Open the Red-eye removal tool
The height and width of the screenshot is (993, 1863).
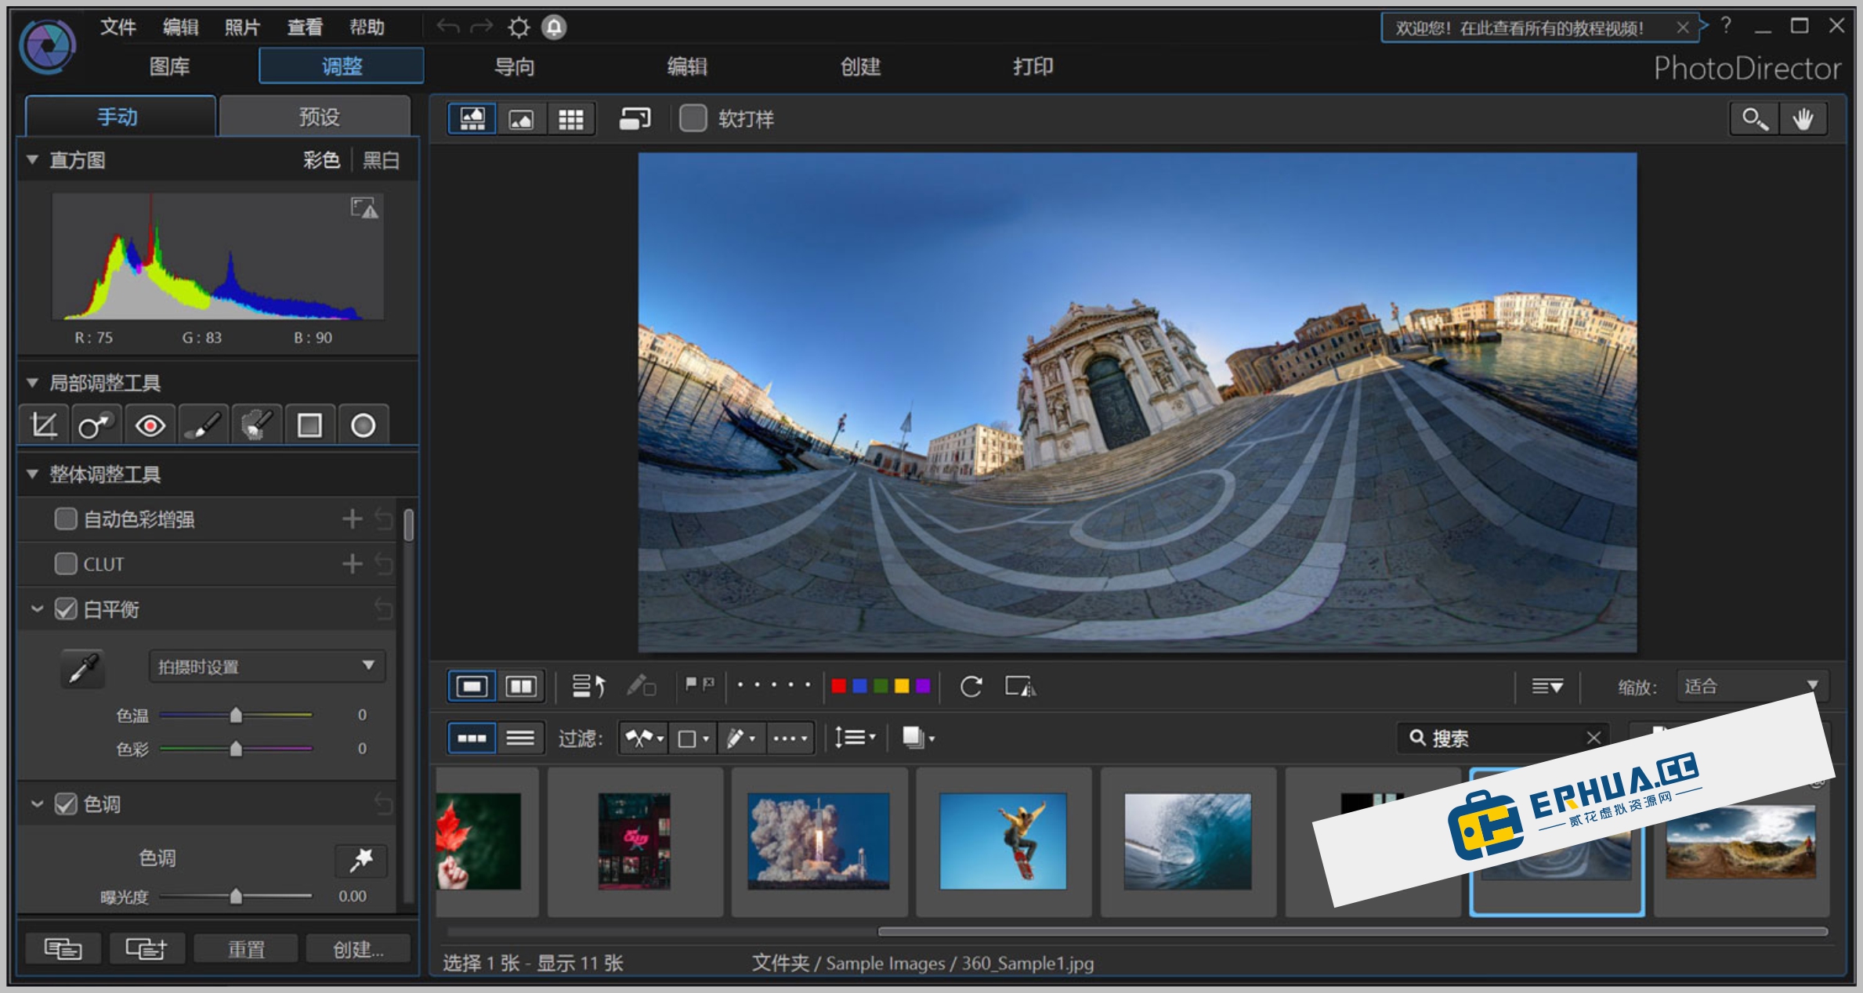[149, 424]
